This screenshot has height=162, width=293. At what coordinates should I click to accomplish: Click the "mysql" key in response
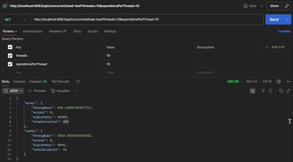tap(30, 103)
